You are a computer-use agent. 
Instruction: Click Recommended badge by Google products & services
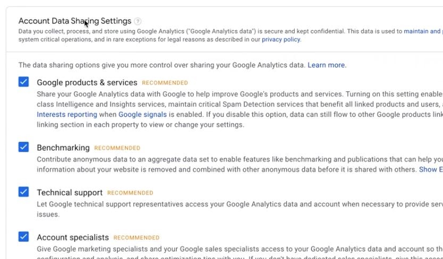click(165, 83)
